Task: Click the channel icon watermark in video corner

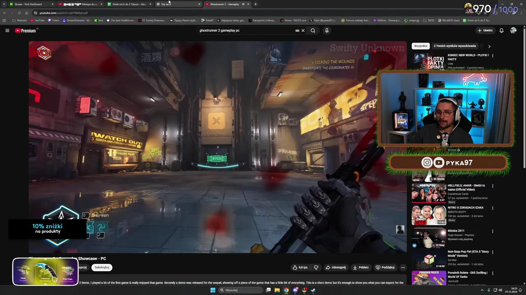Action: click(x=400, y=229)
